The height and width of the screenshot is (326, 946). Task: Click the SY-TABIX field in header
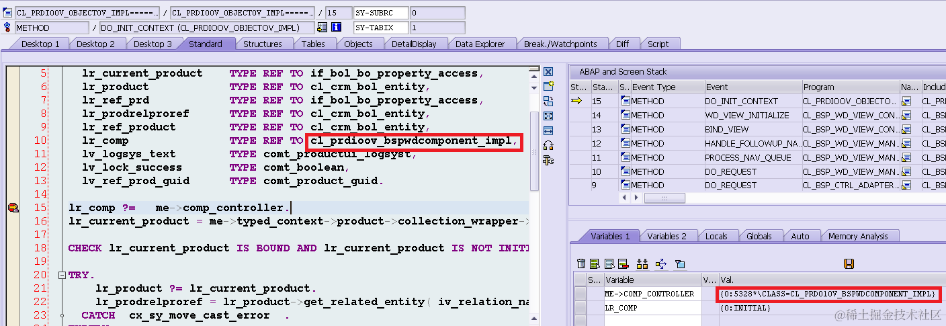pos(381,28)
